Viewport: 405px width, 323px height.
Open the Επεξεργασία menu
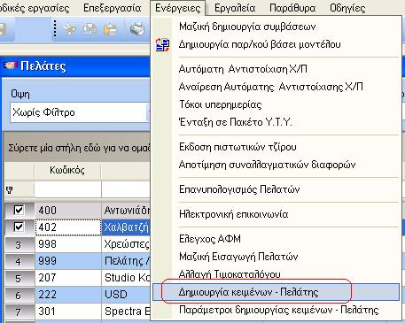(x=113, y=8)
